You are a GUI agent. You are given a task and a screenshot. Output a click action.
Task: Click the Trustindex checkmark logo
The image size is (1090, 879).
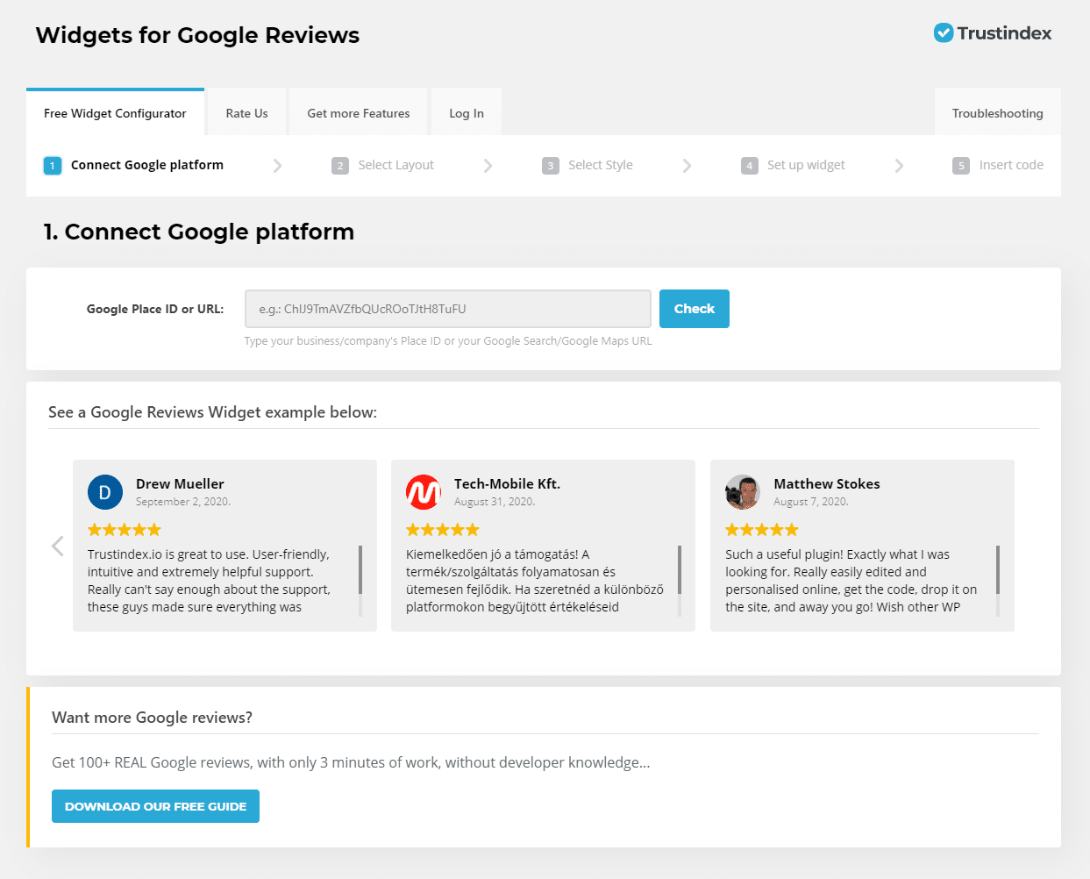(x=942, y=32)
